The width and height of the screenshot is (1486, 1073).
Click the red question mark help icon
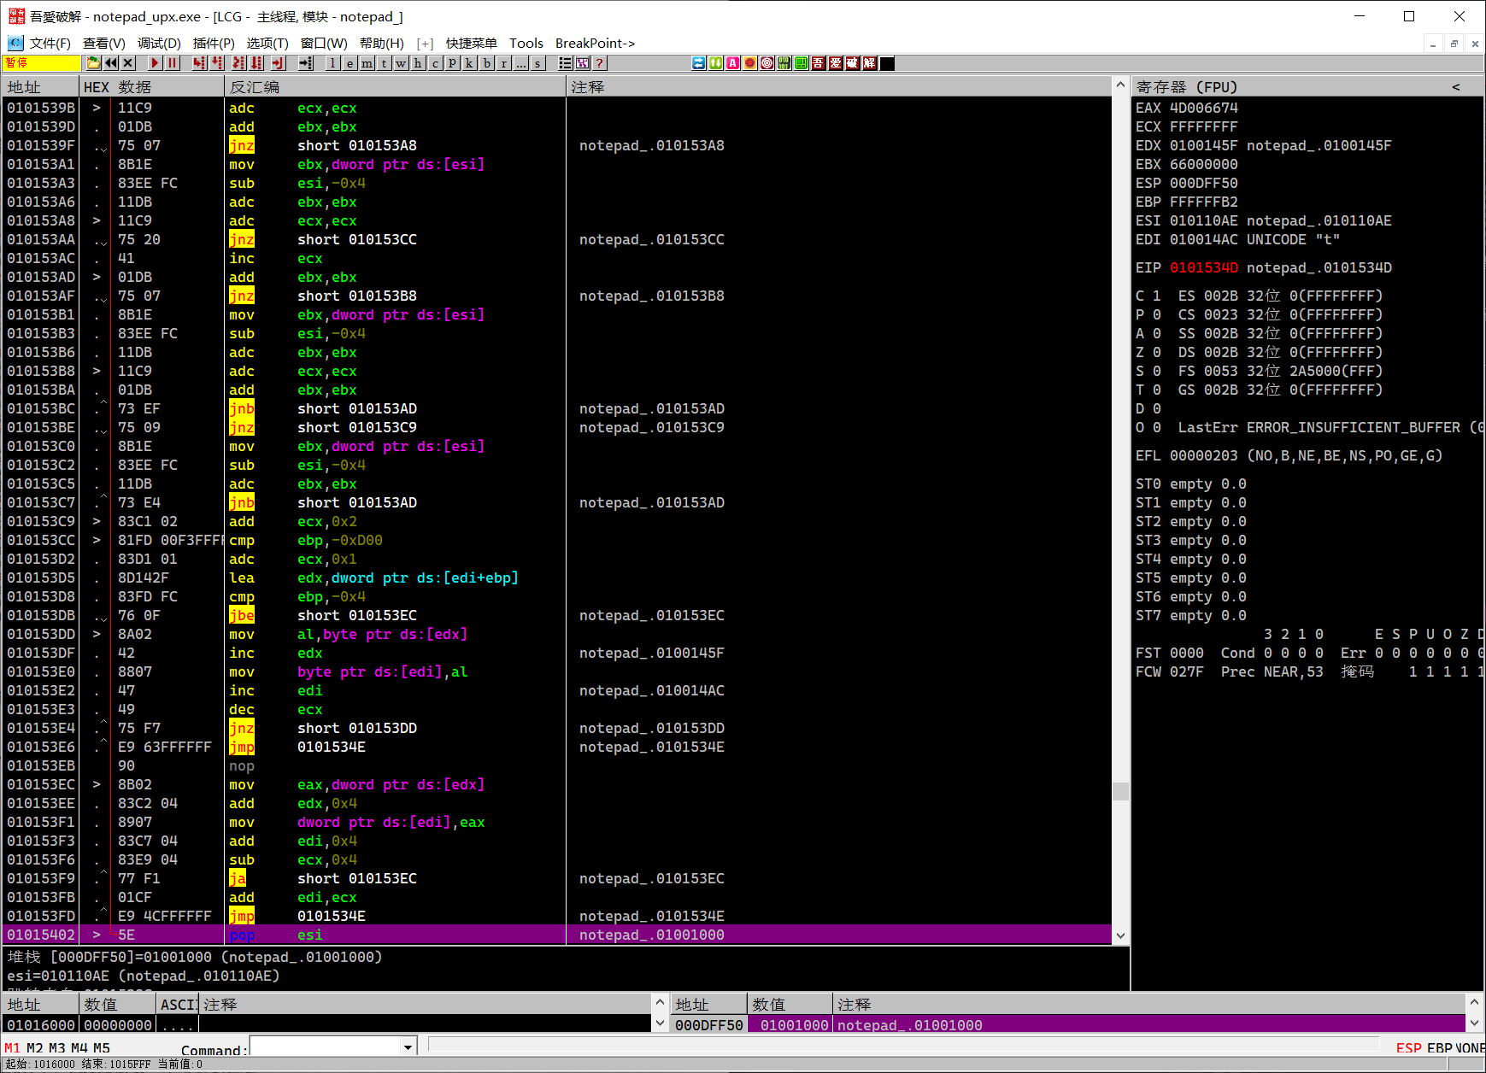[600, 63]
